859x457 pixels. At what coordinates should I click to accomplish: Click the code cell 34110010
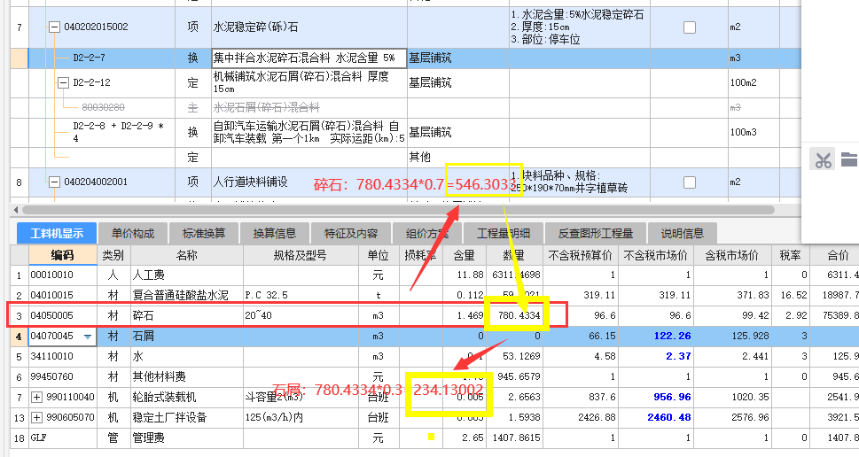tap(62, 356)
